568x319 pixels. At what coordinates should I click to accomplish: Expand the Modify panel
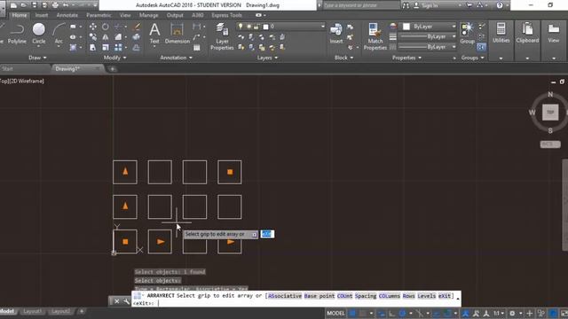pos(114,58)
